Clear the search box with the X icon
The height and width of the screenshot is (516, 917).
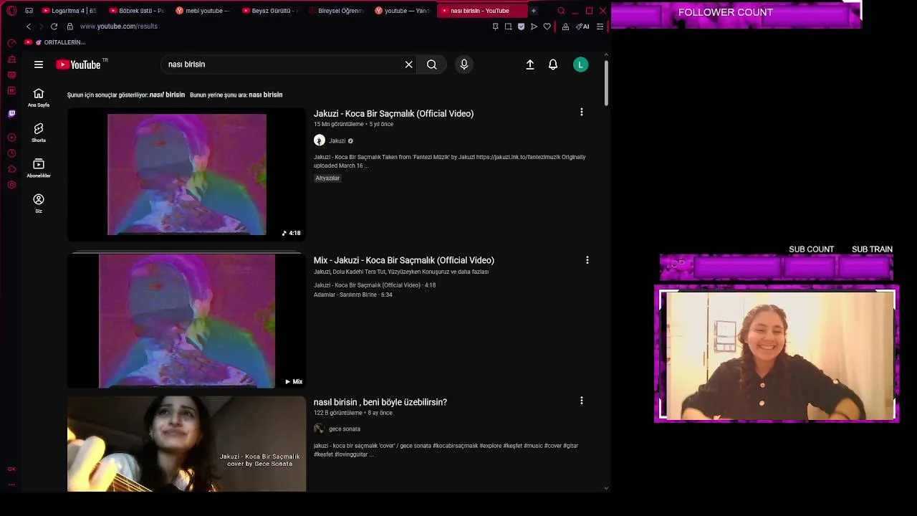(x=409, y=64)
